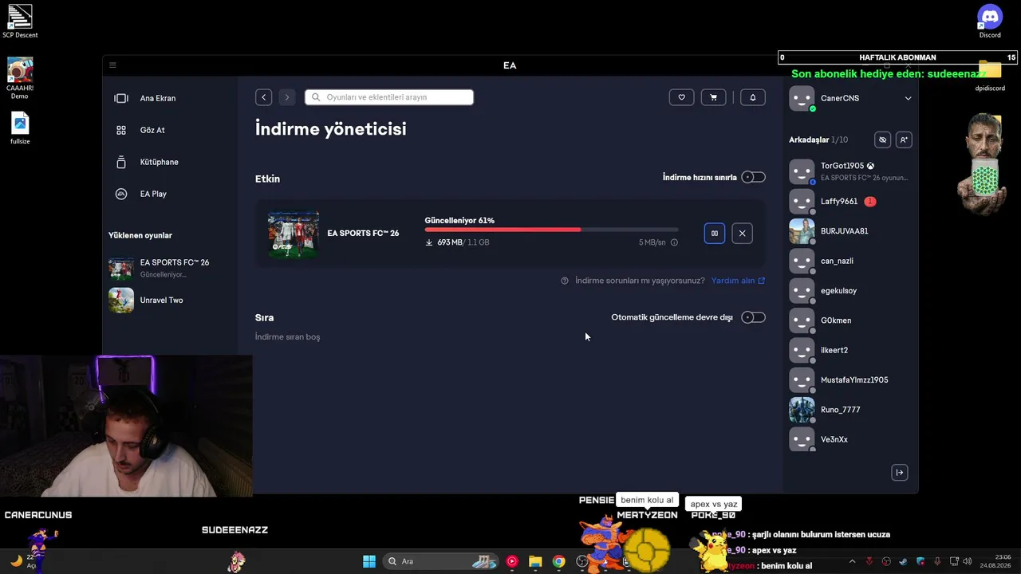This screenshot has height=574, width=1021.
Task: Click the search field for games and add-ons
Action: (x=389, y=97)
